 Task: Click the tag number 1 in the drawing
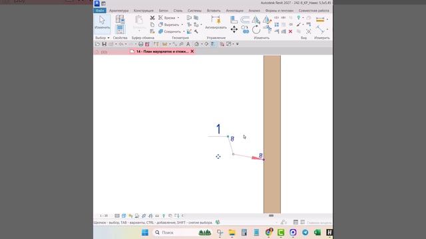coord(218,129)
